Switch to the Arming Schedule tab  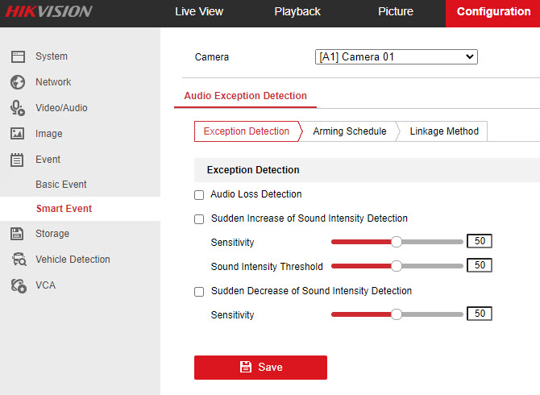[x=349, y=131]
